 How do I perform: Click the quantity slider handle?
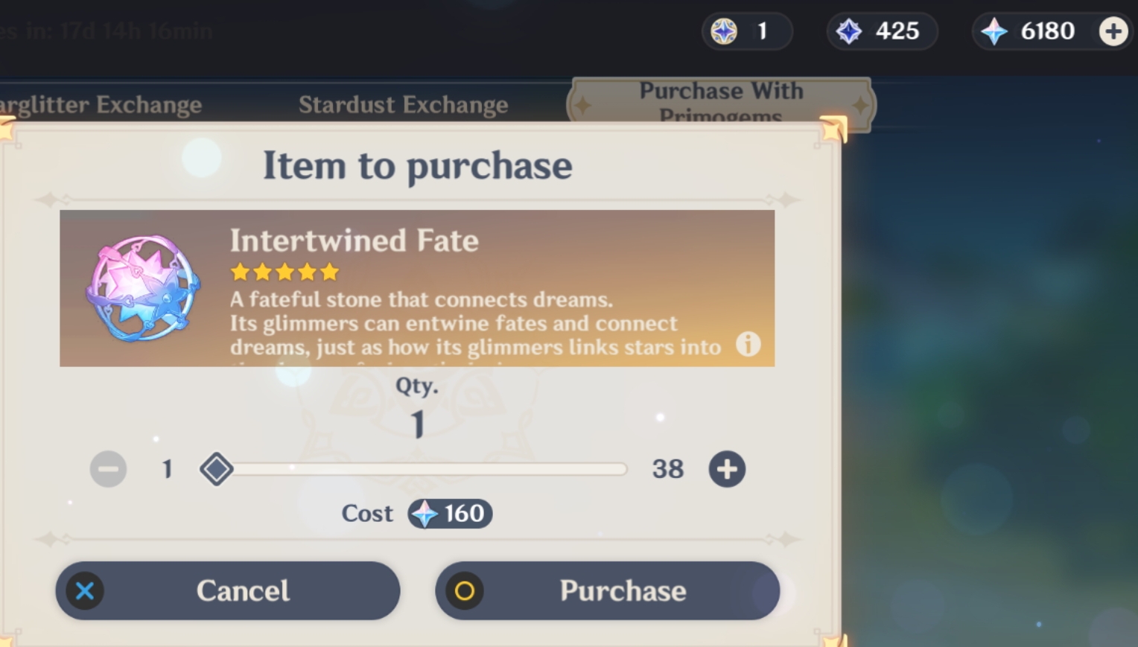pos(216,469)
